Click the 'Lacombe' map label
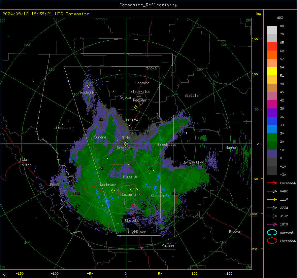Image resolution: width=297 pixels, height=278 pixels. click(x=142, y=83)
